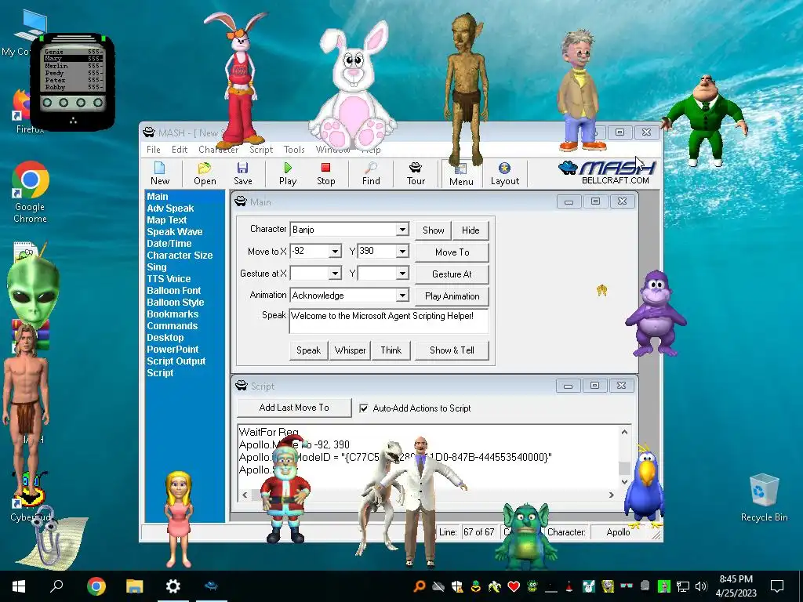Click the volume speaker tray icon

tap(701, 586)
